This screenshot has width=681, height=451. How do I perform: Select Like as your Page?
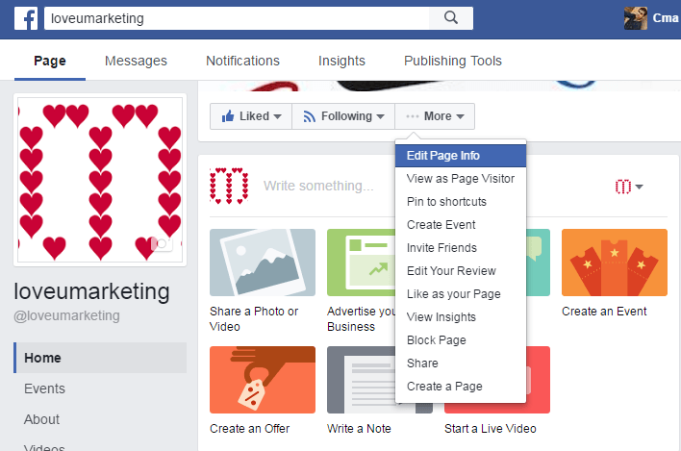[x=461, y=294]
